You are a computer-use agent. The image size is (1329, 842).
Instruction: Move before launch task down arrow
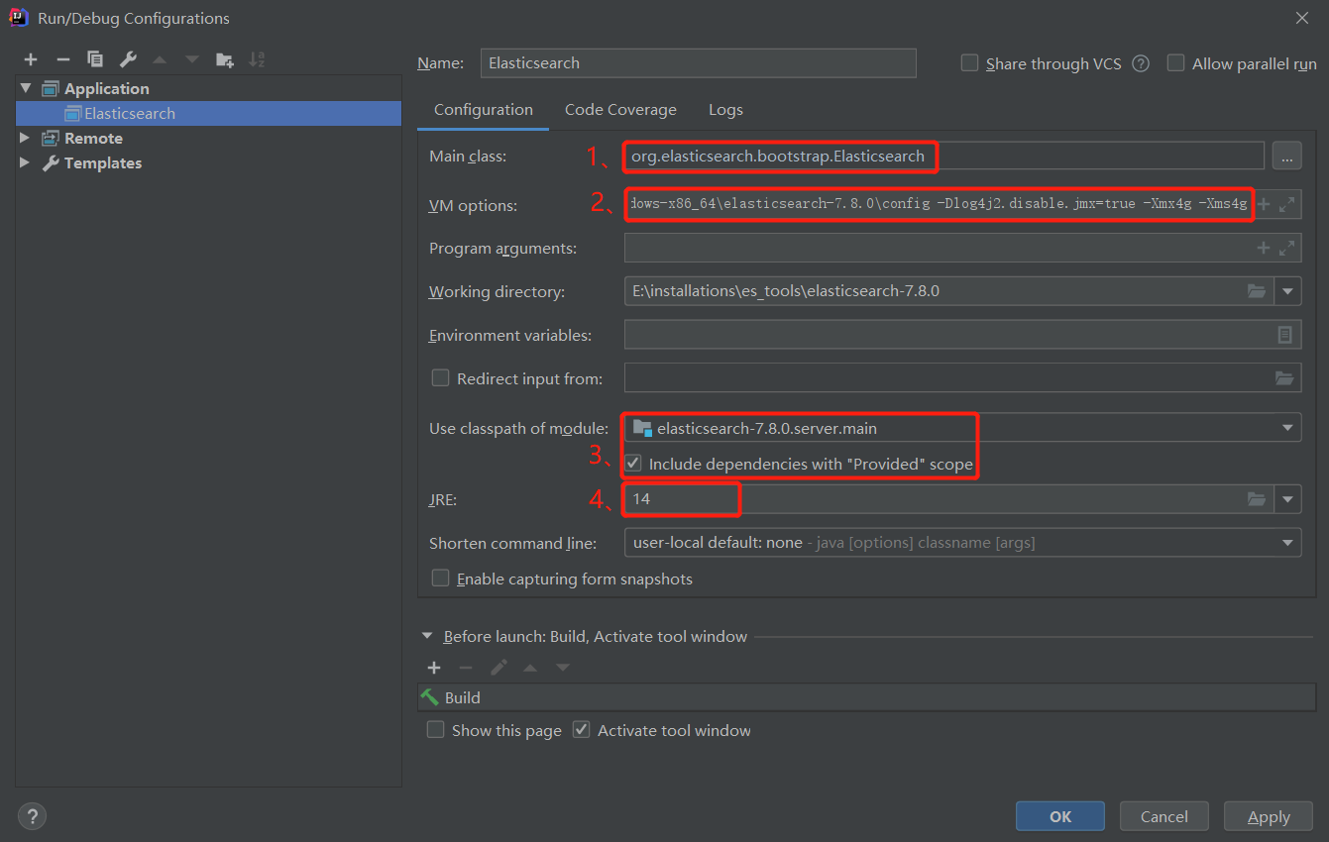click(x=563, y=668)
